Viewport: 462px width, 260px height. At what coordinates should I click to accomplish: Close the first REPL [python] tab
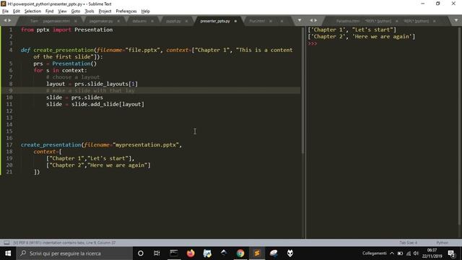[x=396, y=21]
